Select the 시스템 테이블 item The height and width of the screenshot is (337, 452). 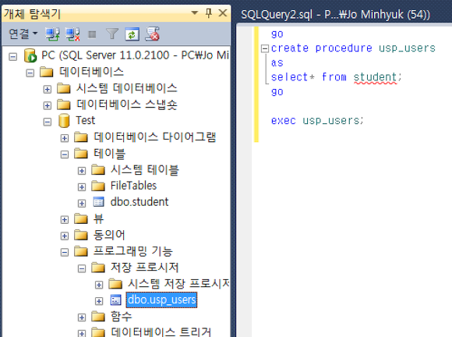[145, 169]
